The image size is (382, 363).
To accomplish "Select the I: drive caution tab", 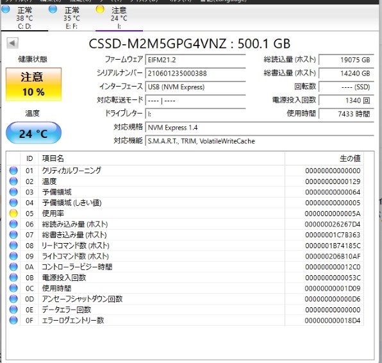I will coord(119,18).
